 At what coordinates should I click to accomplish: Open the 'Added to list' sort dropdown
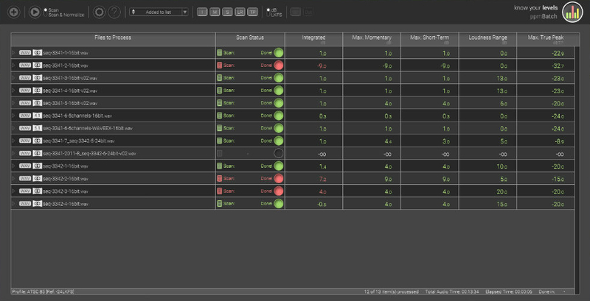[159, 13]
